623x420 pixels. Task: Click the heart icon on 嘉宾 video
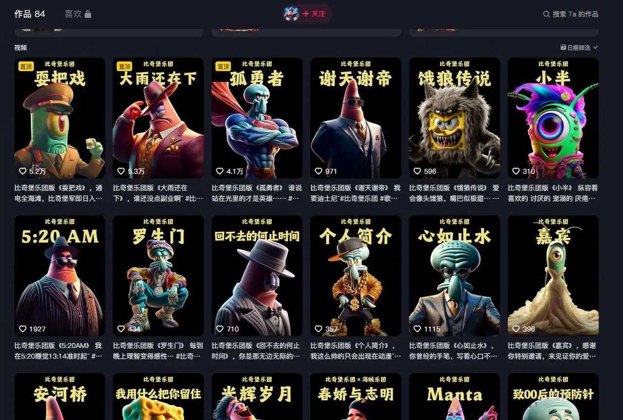tap(516, 329)
